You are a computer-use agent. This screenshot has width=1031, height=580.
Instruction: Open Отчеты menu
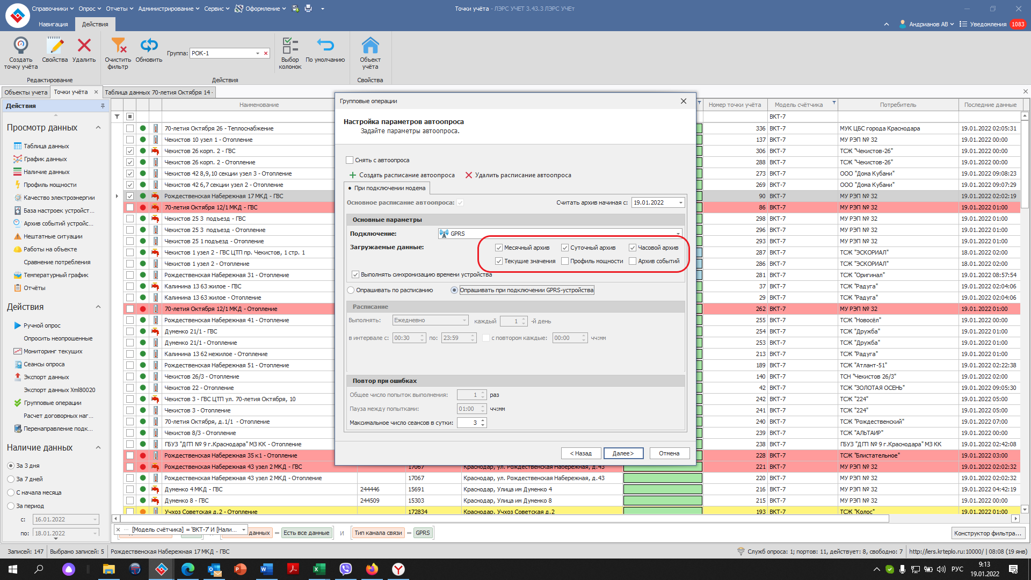[x=120, y=9]
